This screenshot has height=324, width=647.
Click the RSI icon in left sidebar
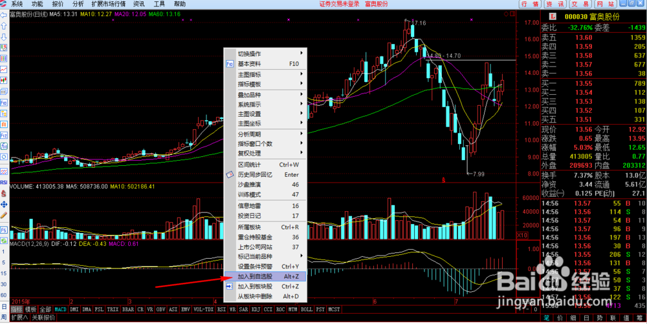tap(4, 182)
